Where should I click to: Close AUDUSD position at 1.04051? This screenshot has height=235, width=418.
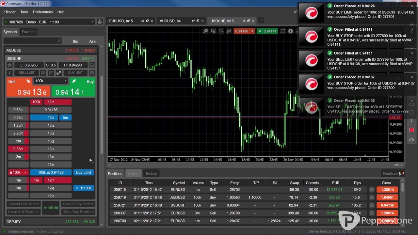(387, 197)
